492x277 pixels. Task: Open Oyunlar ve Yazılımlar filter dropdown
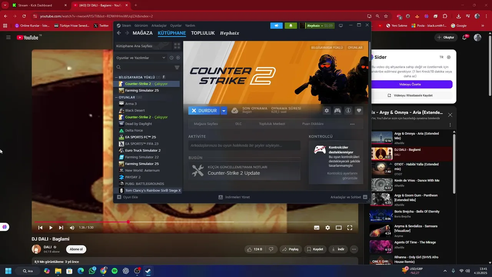[141, 58]
